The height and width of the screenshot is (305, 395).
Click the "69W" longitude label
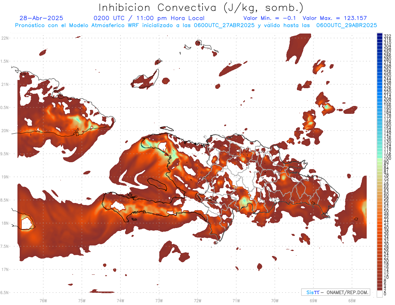point(313,300)
